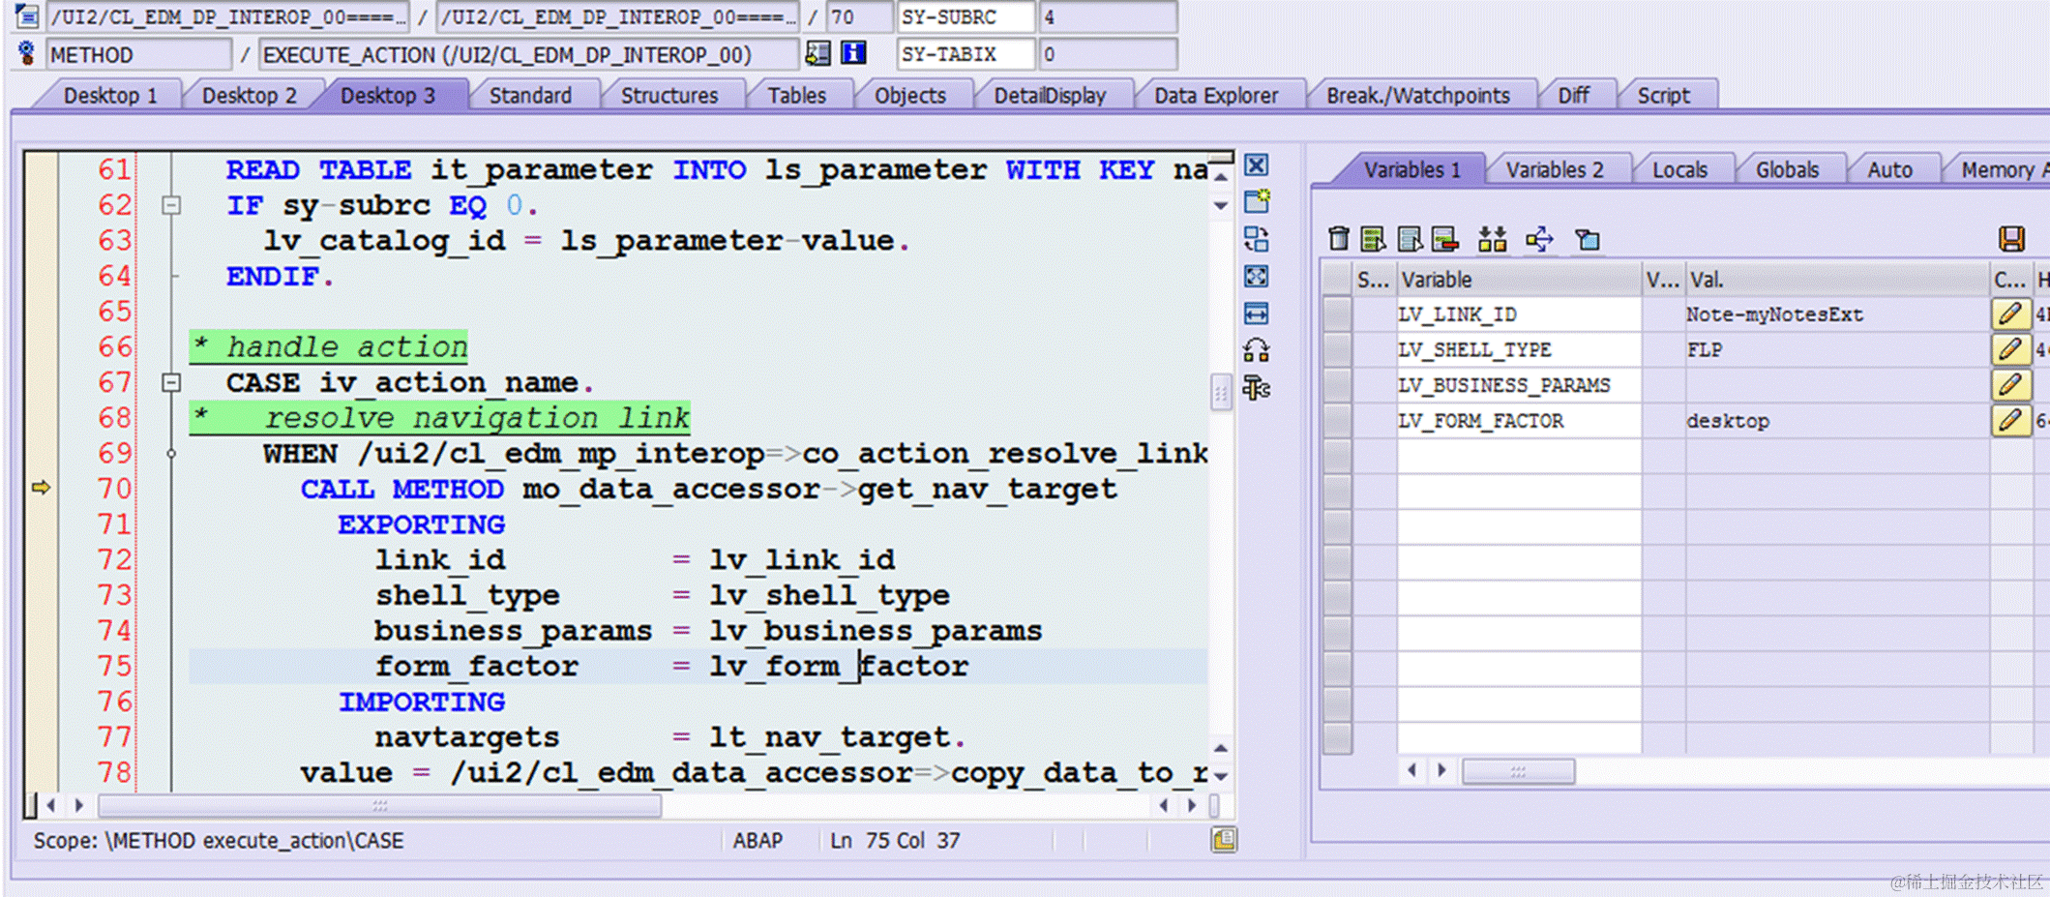This screenshot has width=2050, height=897.
Task: Open the Globals tab
Action: point(1787,170)
